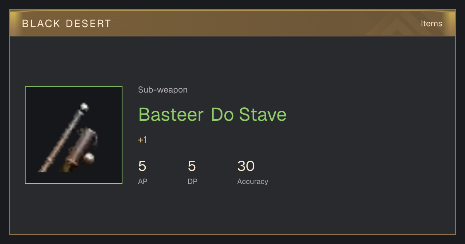Click the Accuracy stat label
Image resolution: width=465 pixels, height=244 pixels.
pos(253,181)
